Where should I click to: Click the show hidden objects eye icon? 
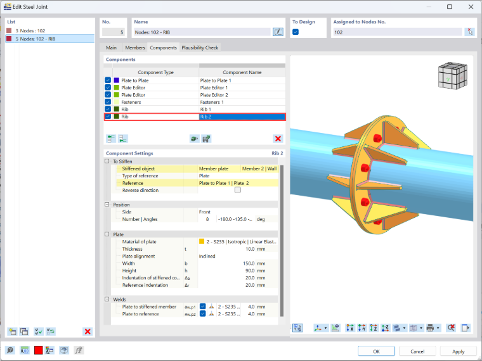tap(335, 328)
